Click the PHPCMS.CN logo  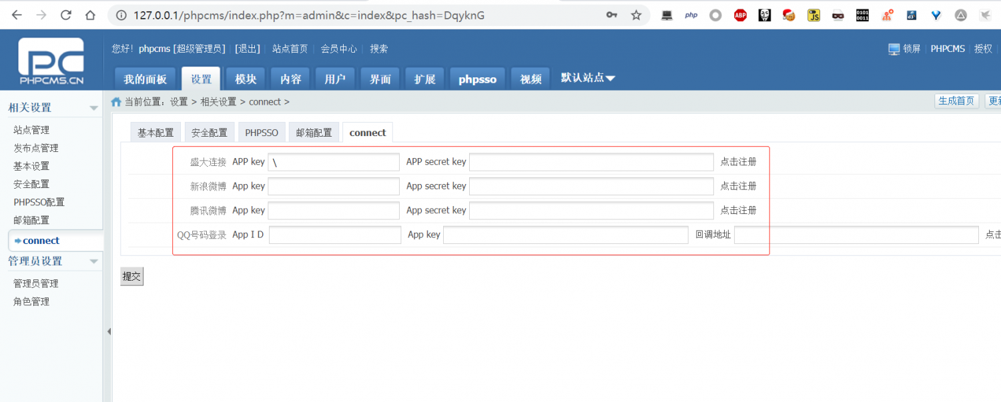point(51,61)
